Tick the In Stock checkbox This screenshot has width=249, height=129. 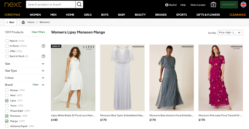pyautogui.click(x=7, y=46)
